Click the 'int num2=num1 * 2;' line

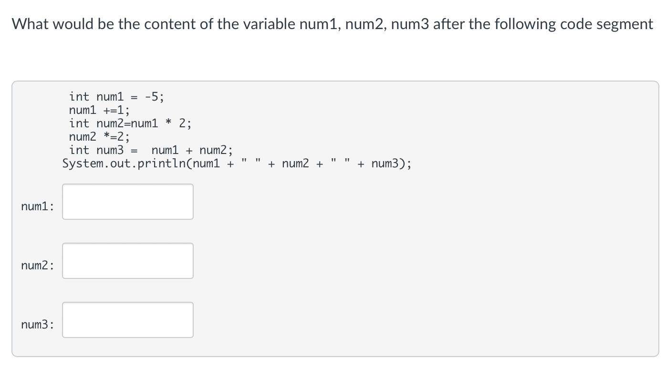coord(131,123)
